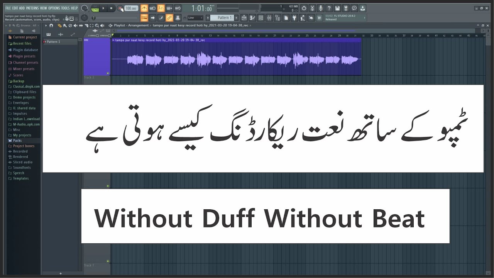
Task: Open the FILE menu
Action: coord(8,8)
